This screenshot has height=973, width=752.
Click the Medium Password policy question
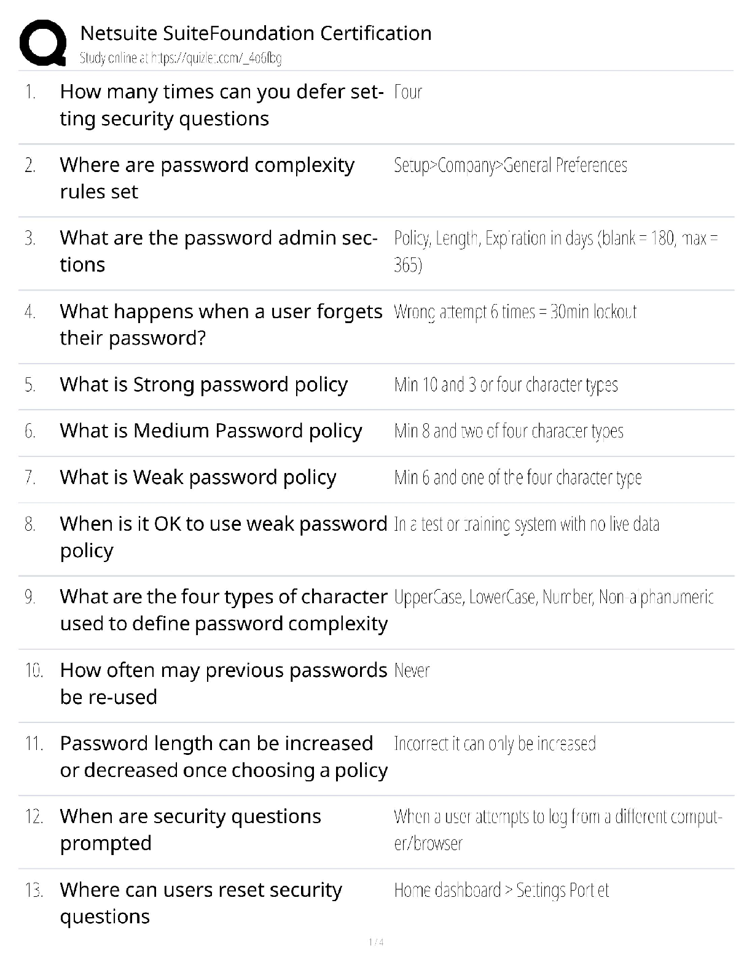click(211, 431)
